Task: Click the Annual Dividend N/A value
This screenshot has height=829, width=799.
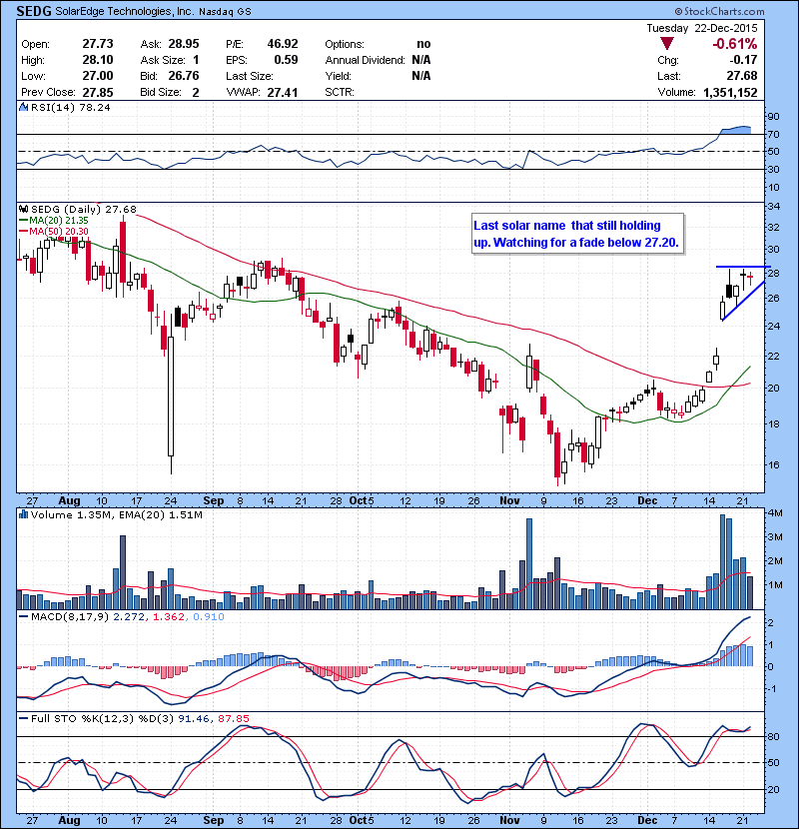Action: pos(420,60)
